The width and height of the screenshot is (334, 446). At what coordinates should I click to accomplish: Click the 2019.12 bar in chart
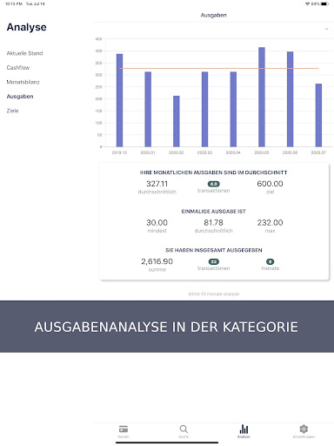pos(119,100)
